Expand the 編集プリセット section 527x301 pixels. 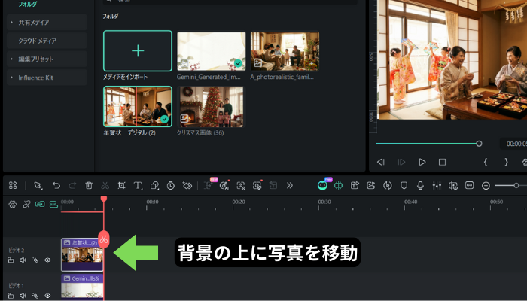11,59
